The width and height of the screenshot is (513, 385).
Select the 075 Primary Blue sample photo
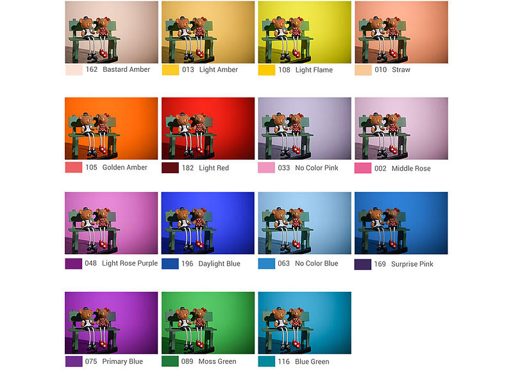(x=111, y=323)
